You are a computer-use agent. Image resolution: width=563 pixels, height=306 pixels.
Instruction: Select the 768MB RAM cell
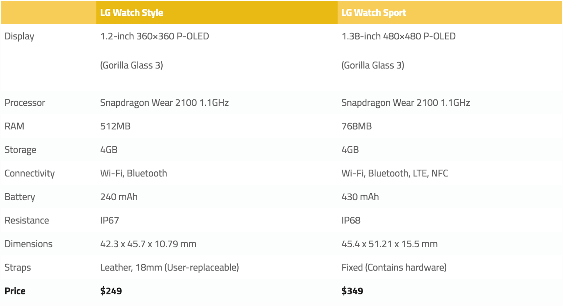tap(356, 126)
